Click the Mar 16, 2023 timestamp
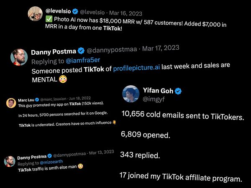The width and height of the screenshot is (251, 188). (125, 13)
